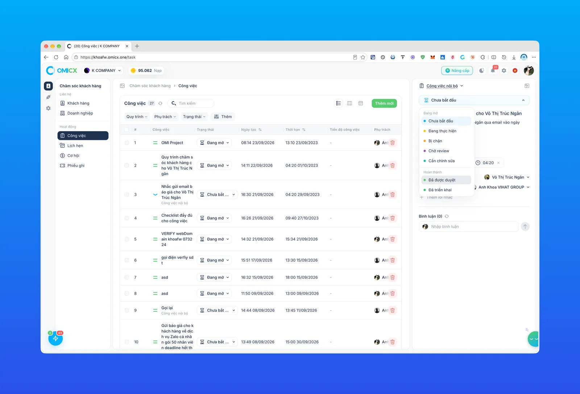Check the box for row 4 Checklist đầy đủ
This screenshot has height=394, width=580.
[127, 218]
